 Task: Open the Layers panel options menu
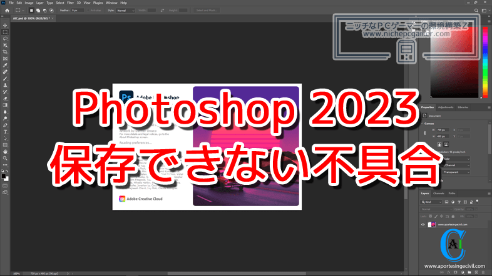[x=489, y=194]
